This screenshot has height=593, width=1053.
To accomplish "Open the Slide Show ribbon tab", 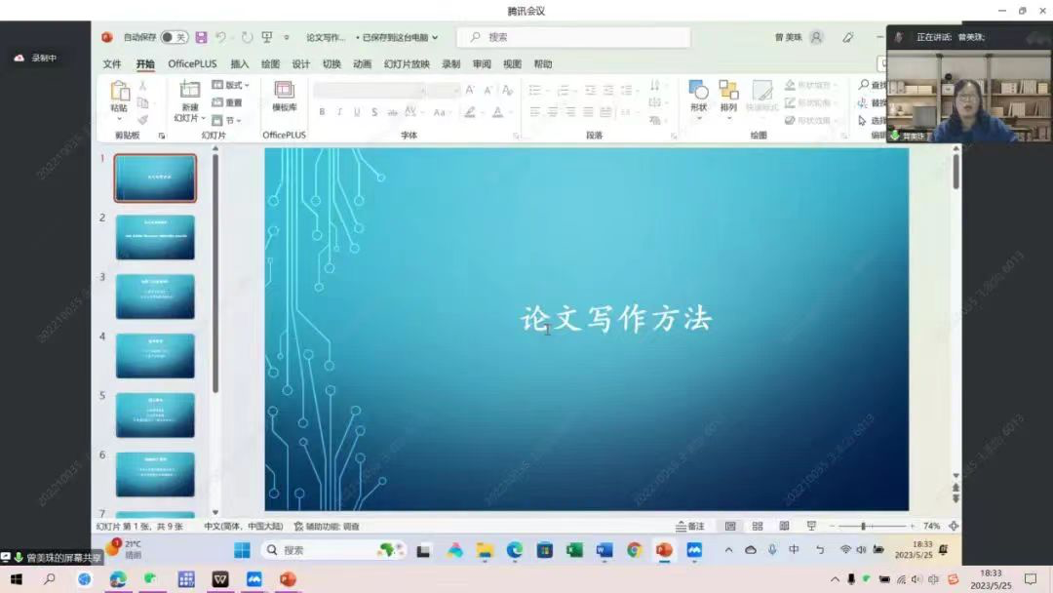I will point(407,64).
